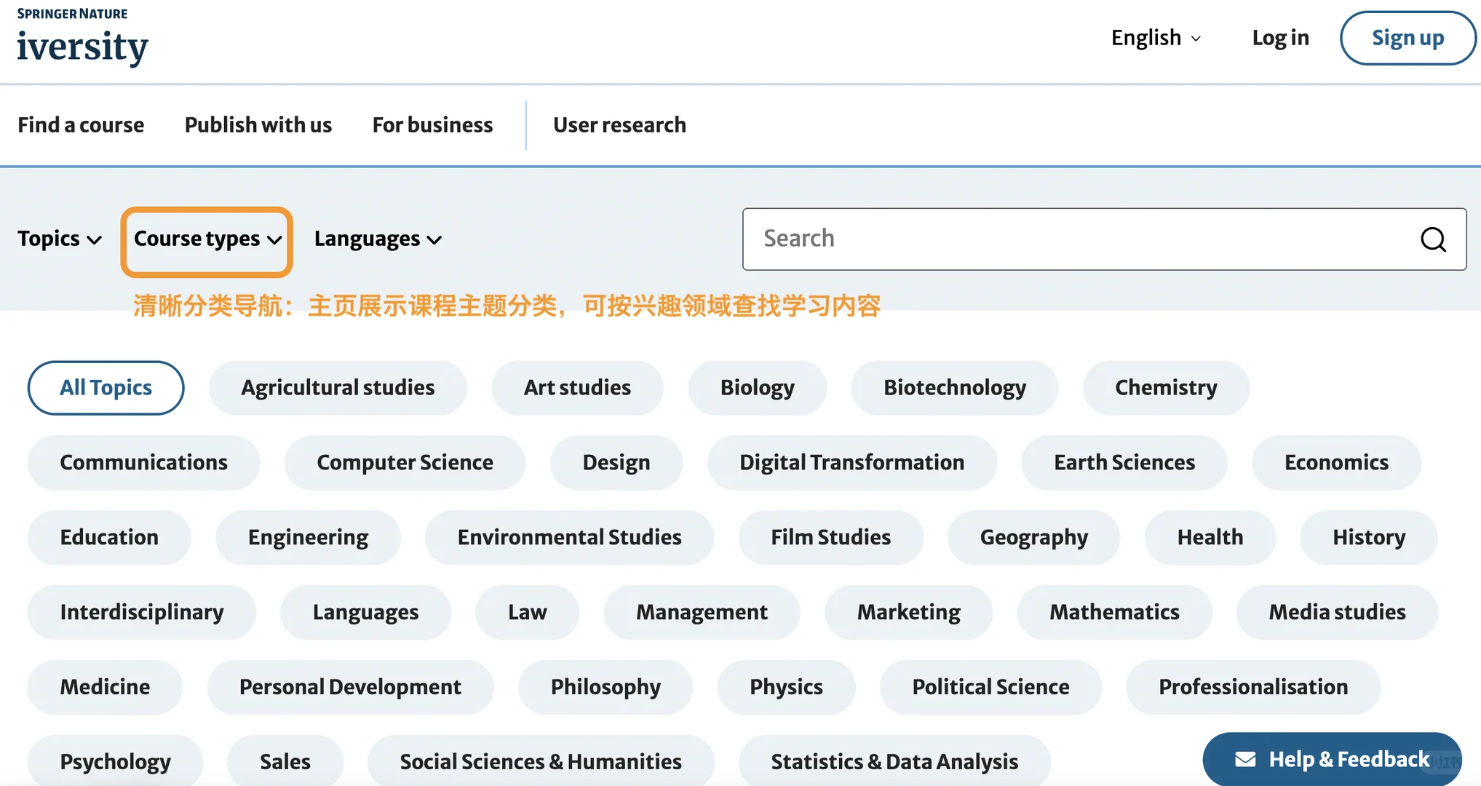This screenshot has width=1481, height=786.
Task: Switch to the Find a course tab
Action: point(81,124)
